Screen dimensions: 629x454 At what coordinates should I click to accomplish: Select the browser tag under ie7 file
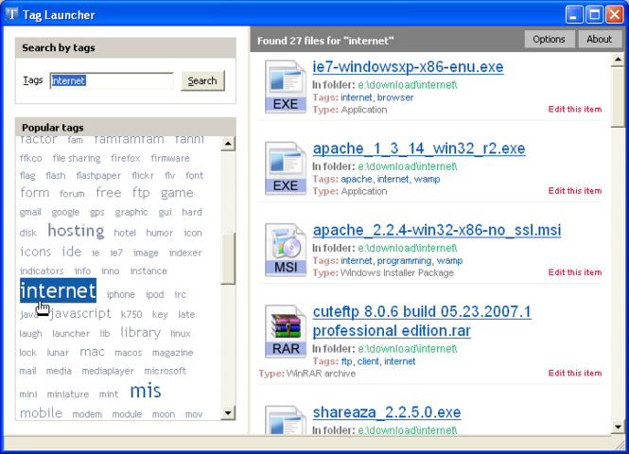click(x=395, y=97)
